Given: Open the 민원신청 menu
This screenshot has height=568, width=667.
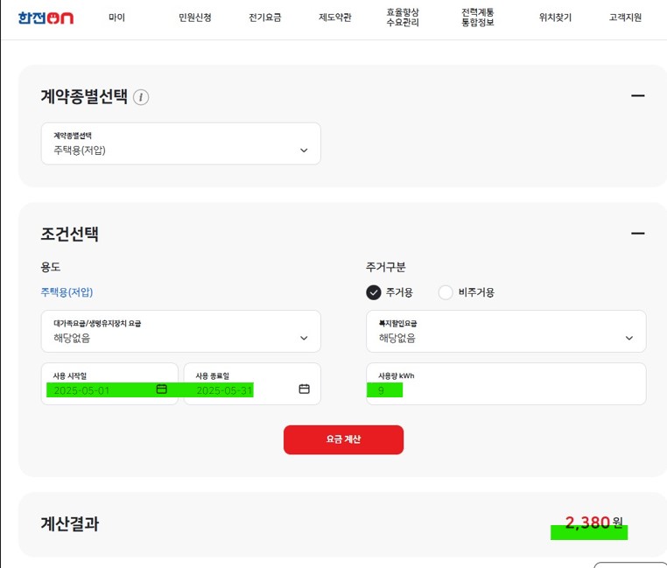Looking at the screenshot, I should 195,18.
